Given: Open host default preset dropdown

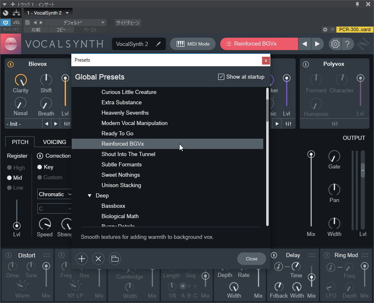Looking at the screenshot, I should 75,23.
